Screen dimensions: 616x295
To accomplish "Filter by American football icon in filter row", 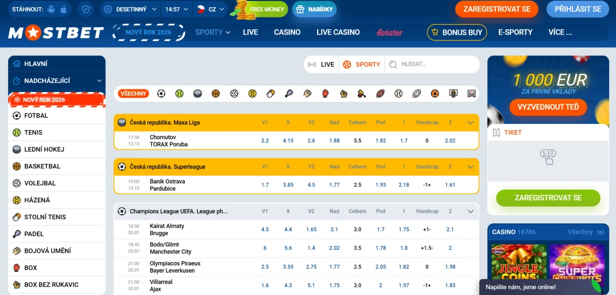I will pos(380,94).
